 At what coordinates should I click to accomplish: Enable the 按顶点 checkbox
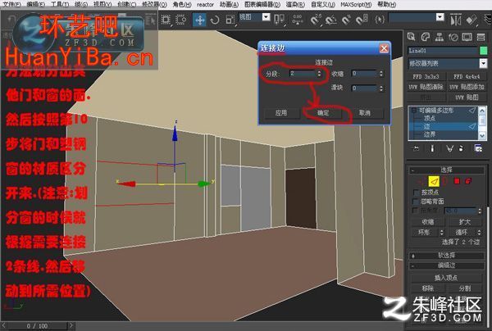click(416, 193)
